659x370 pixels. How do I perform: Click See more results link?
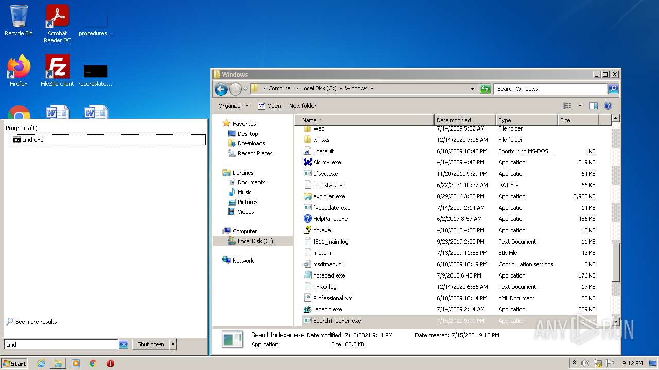point(36,322)
